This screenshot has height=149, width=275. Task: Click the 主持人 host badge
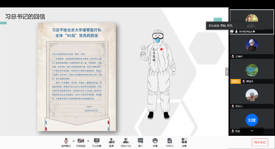coord(235,81)
